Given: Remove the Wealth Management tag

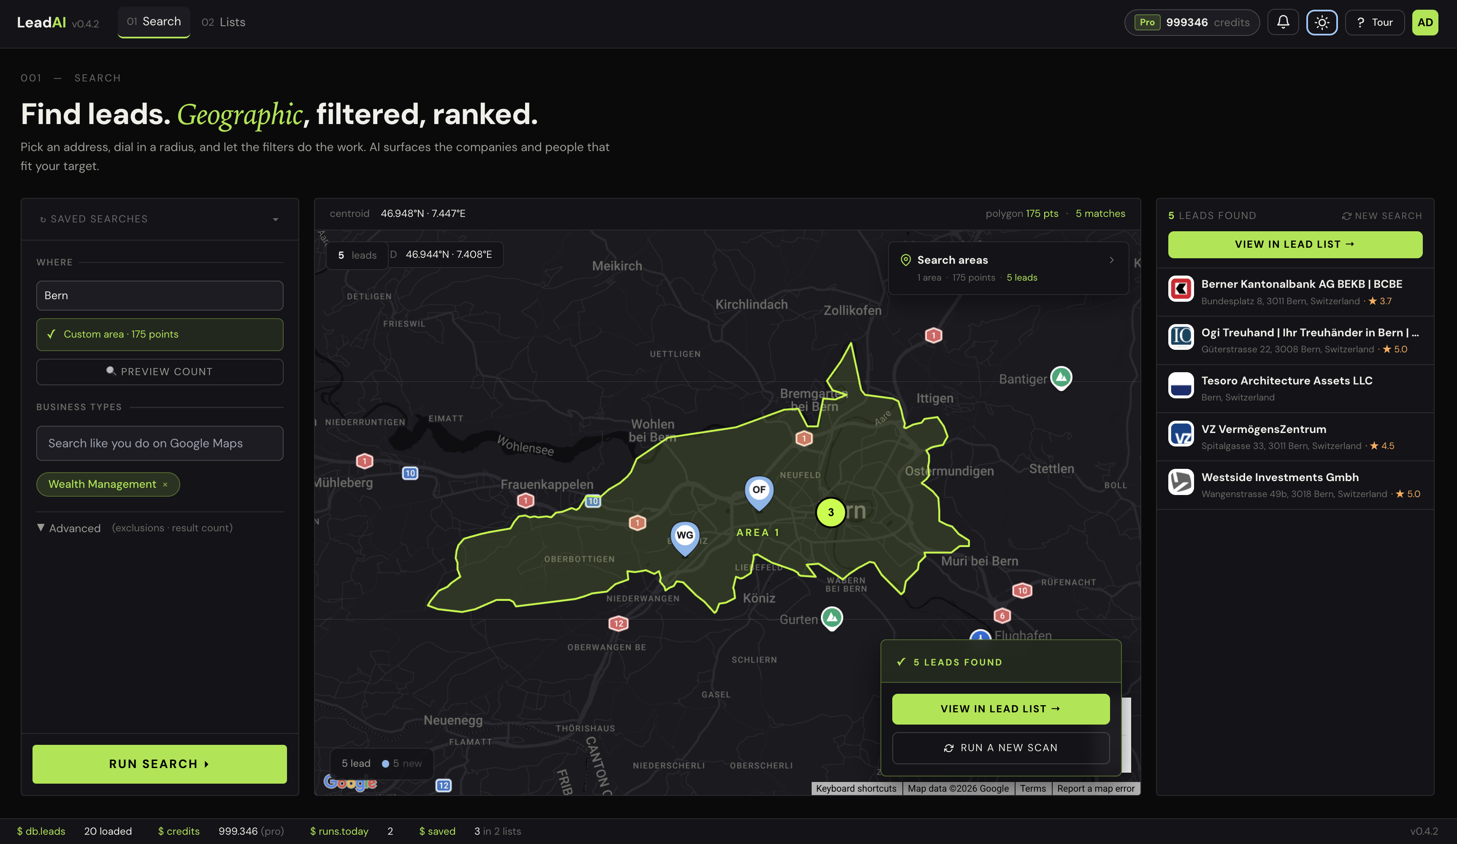Looking at the screenshot, I should click(165, 484).
